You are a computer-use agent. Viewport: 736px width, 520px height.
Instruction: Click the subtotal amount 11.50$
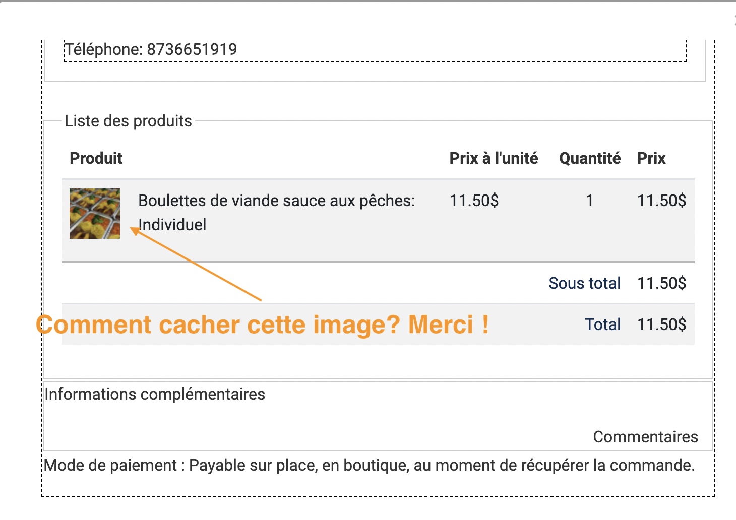click(661, 283)
